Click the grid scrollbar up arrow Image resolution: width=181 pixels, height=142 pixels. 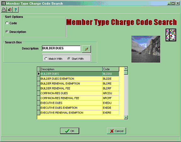(x=126, y=69)
